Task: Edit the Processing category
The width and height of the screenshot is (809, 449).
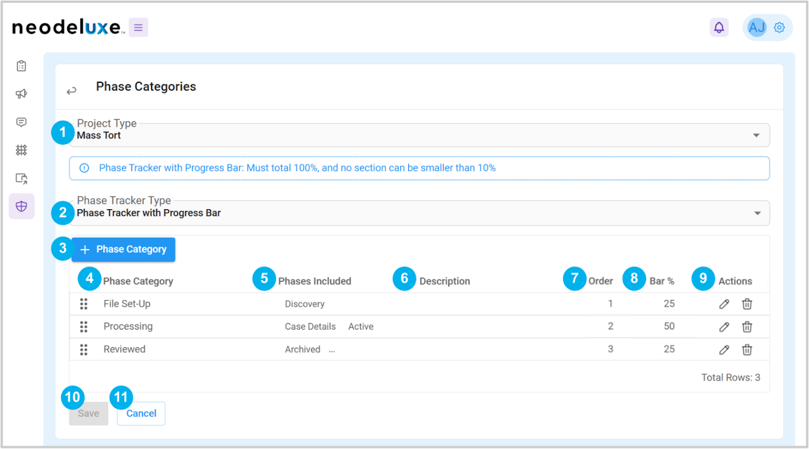Action: 724,327
